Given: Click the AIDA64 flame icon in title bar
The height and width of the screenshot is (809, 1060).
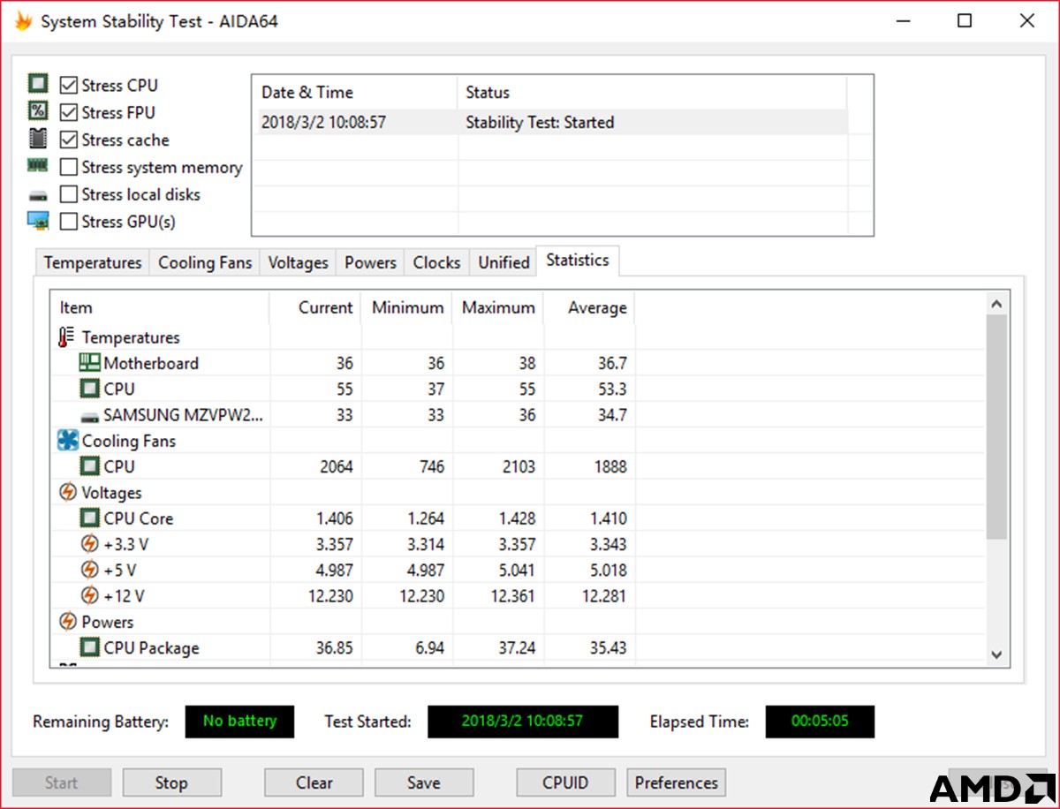Looking at the screenshot, I should coord(23,21).
